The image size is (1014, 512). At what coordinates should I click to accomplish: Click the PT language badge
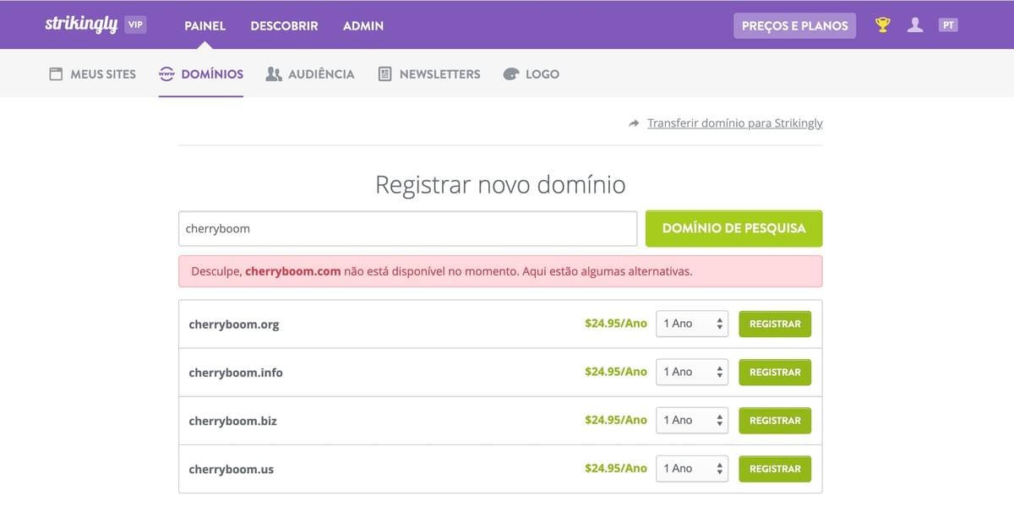coord(948,25)
